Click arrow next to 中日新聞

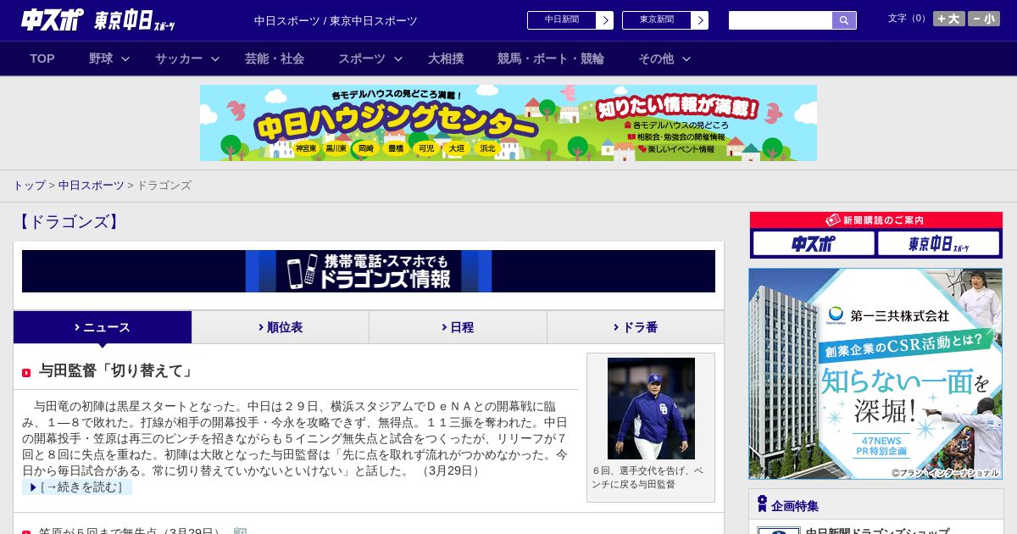[x=605, y=20]
